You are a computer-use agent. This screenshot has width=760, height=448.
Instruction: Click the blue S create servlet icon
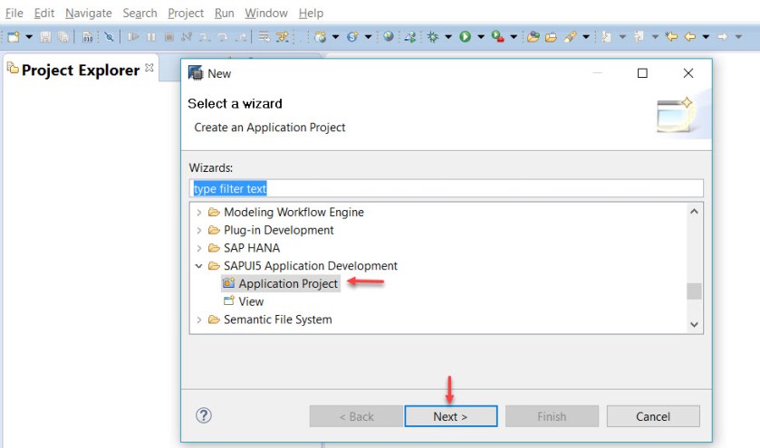pos(352,37)
